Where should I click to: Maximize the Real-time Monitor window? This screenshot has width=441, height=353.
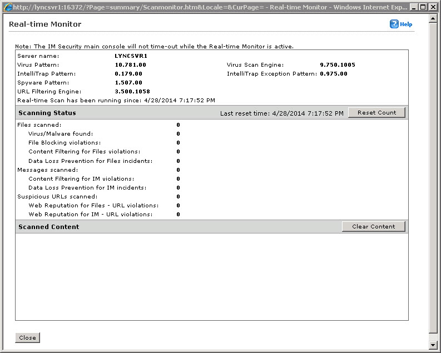[424, 7]
